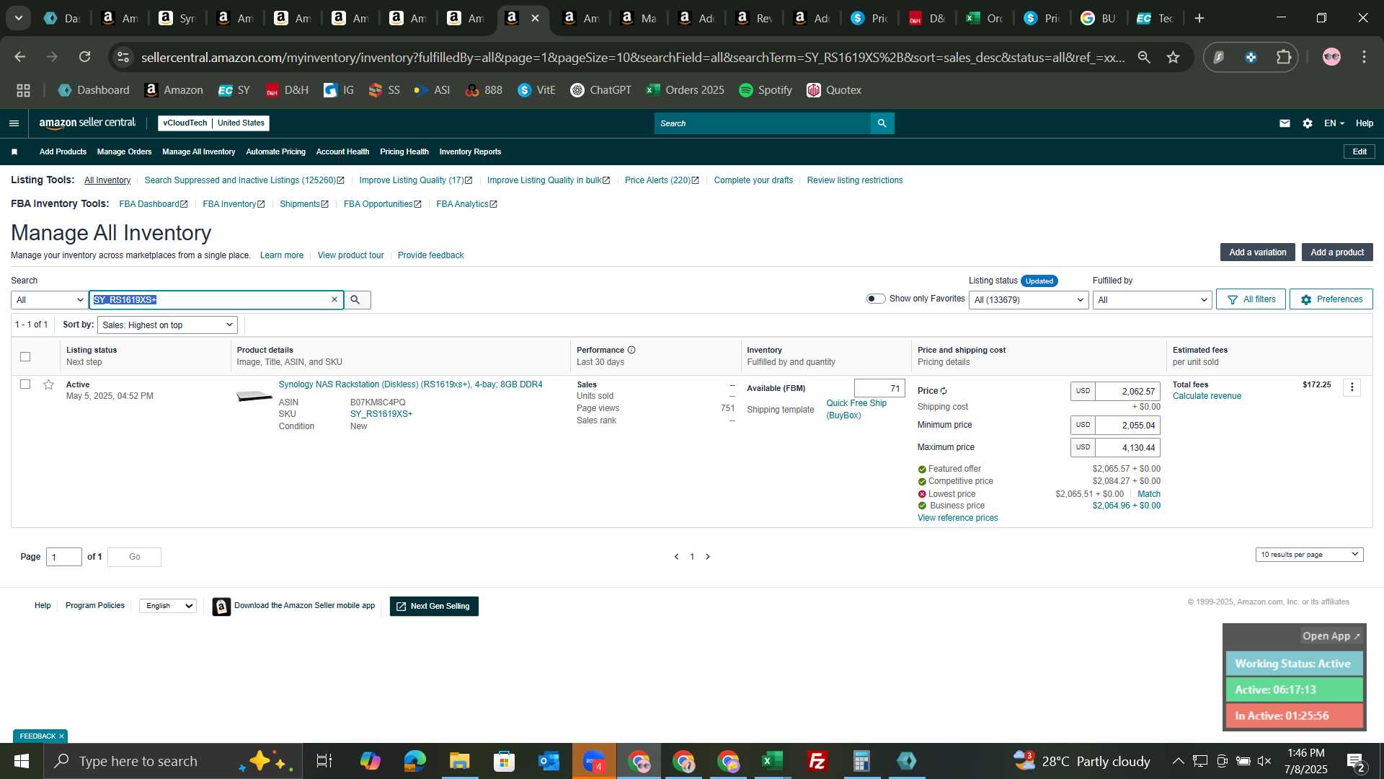Open the browser tab search dropdown
1384x779 pixels.
19,18
